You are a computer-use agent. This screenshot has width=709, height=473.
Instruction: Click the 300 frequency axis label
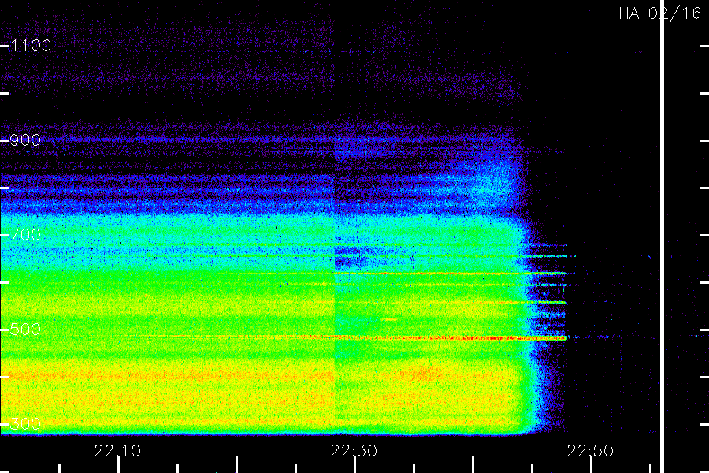(x=25, y=424)
